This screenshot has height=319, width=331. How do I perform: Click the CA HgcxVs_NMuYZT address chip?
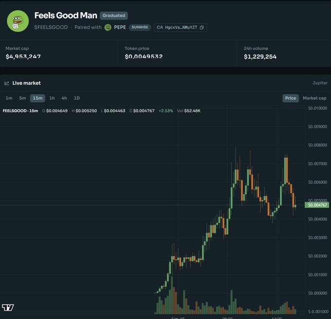tap(180, 27)
